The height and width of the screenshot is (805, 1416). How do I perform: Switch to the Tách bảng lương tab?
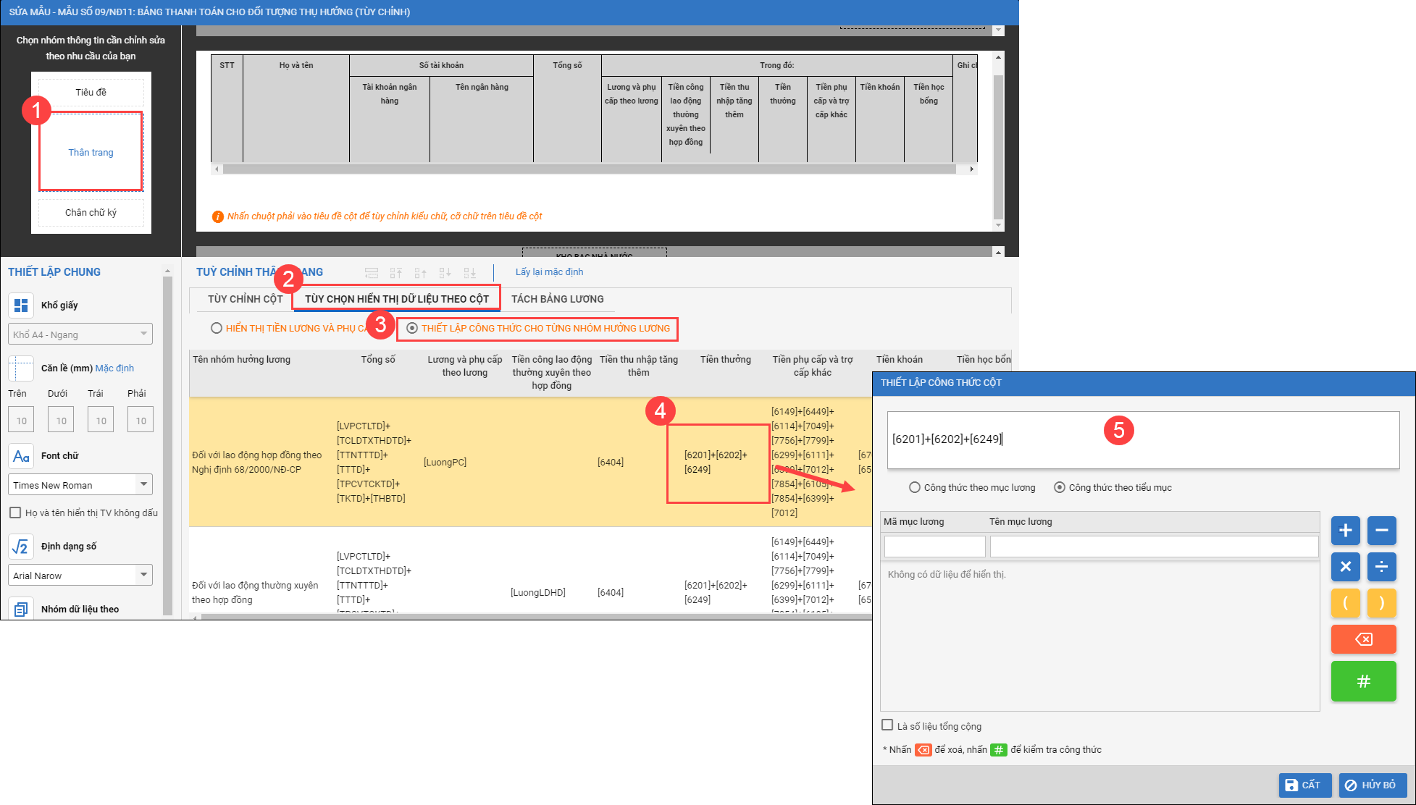[x=557, y=299]
